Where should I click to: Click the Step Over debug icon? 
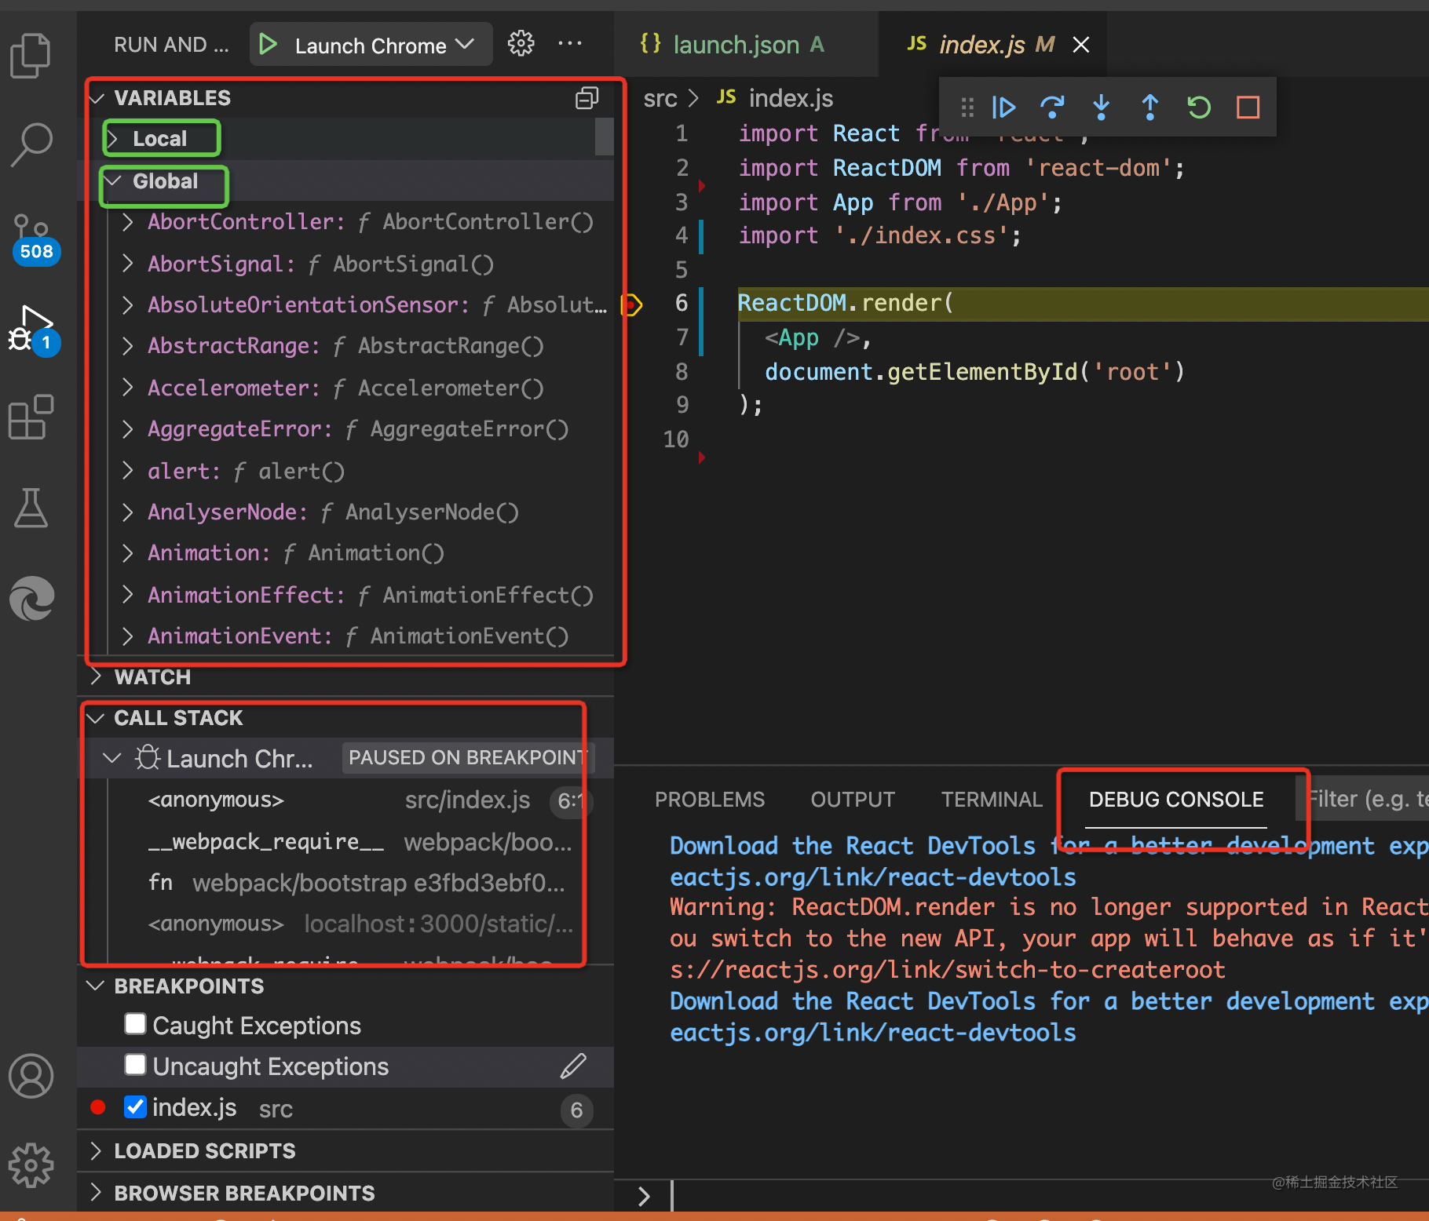[x=1052, y=107]
